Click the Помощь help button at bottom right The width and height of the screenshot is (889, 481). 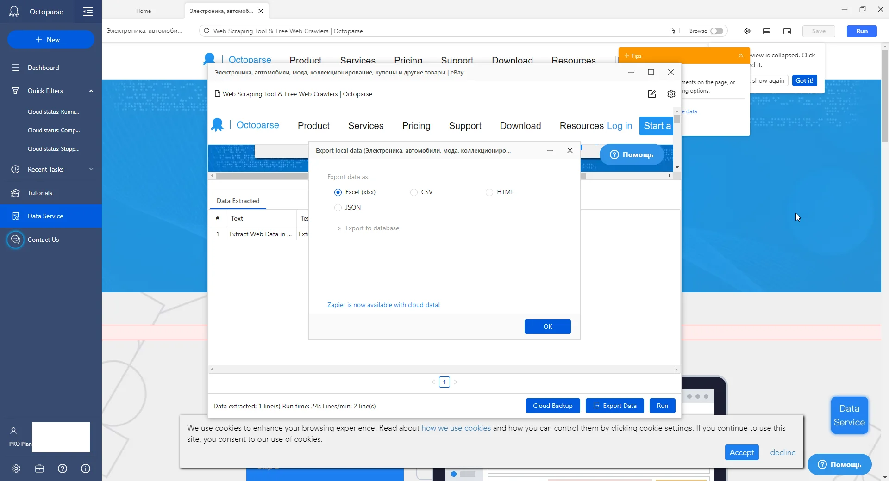[x=839, y=464]
